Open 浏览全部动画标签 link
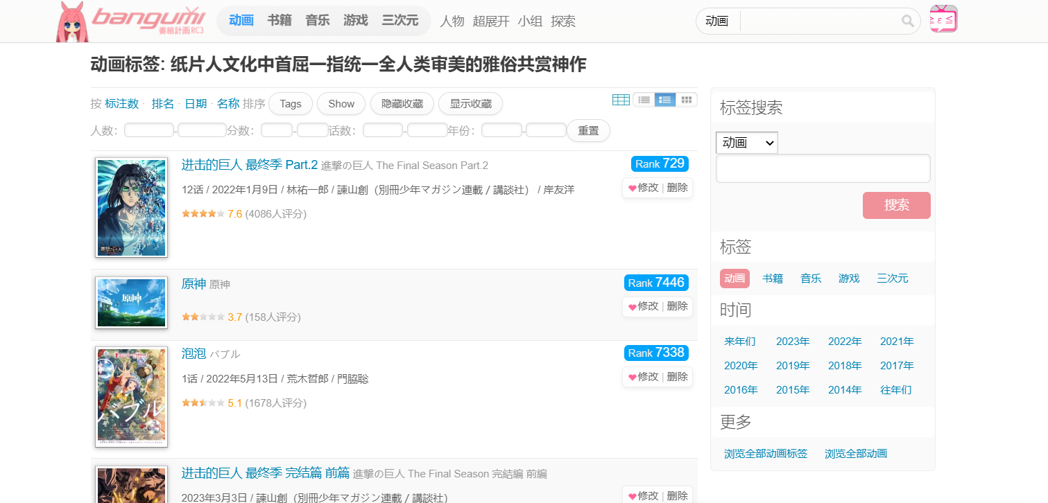Viewport: 1048px width, 503px height. tap(766, 454)
